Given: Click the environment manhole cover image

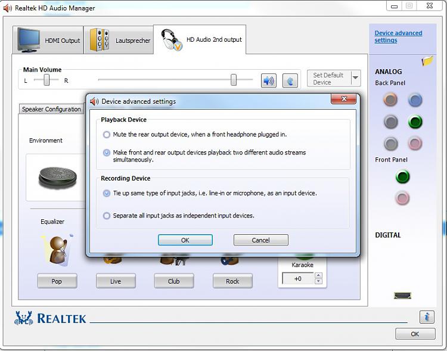Looking at the screenshot, I should (x=58, y=178).
